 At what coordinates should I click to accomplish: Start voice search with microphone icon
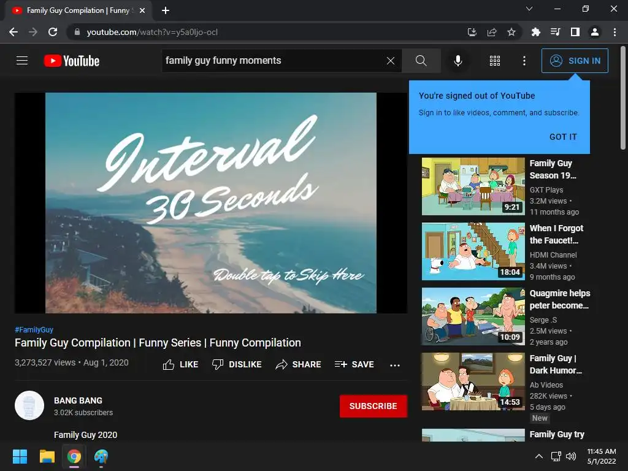(x=458, y=61)
